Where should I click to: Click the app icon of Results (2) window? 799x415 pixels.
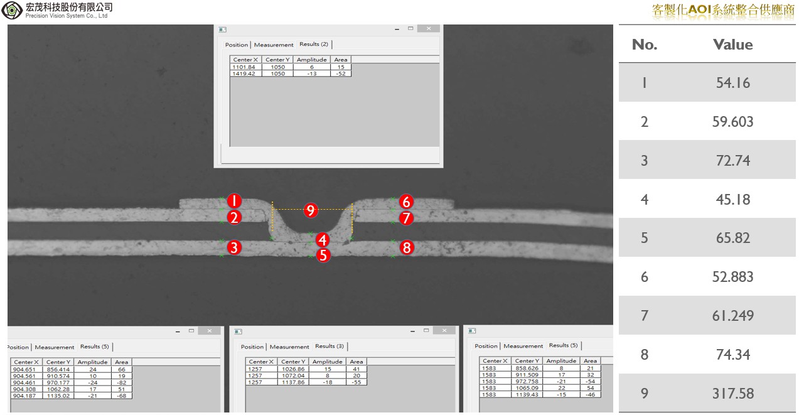[x=222, y=29]
